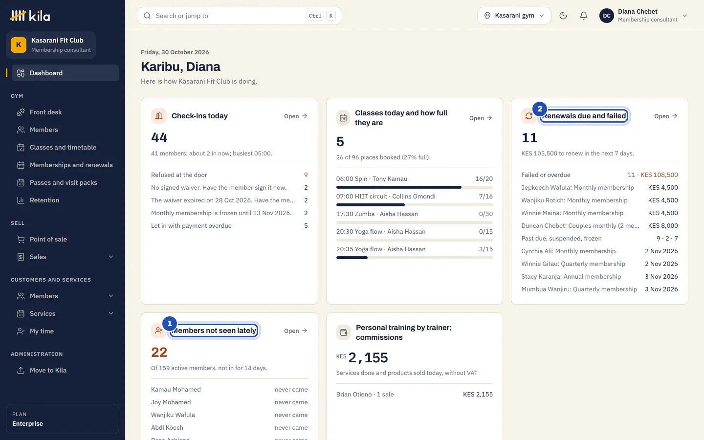Select Jepkoech Wafula: Monthly membership row
Image resolution: width=704 pixels, height=440 pixels.
[x=600, y=187]
